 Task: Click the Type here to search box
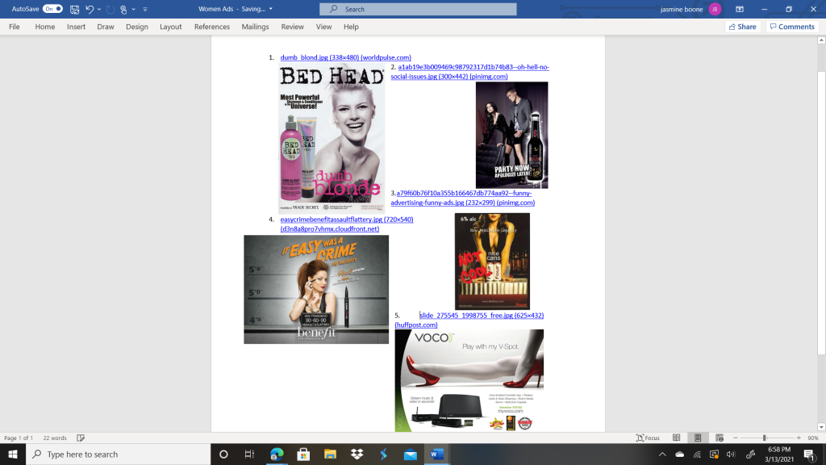coord(118,454)
